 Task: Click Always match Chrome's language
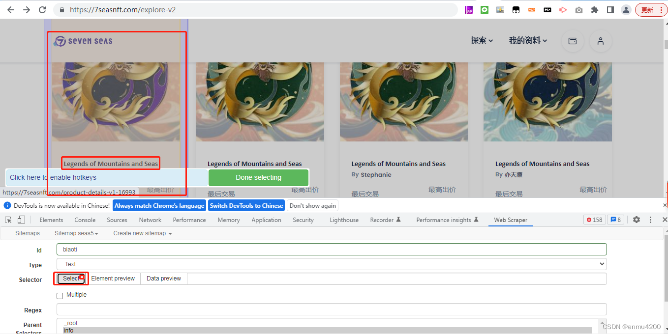[159, 205]
